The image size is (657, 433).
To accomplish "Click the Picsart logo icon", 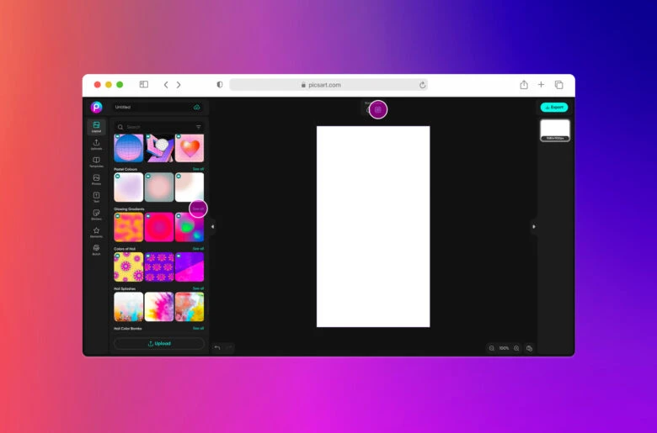I will (96, 107).
